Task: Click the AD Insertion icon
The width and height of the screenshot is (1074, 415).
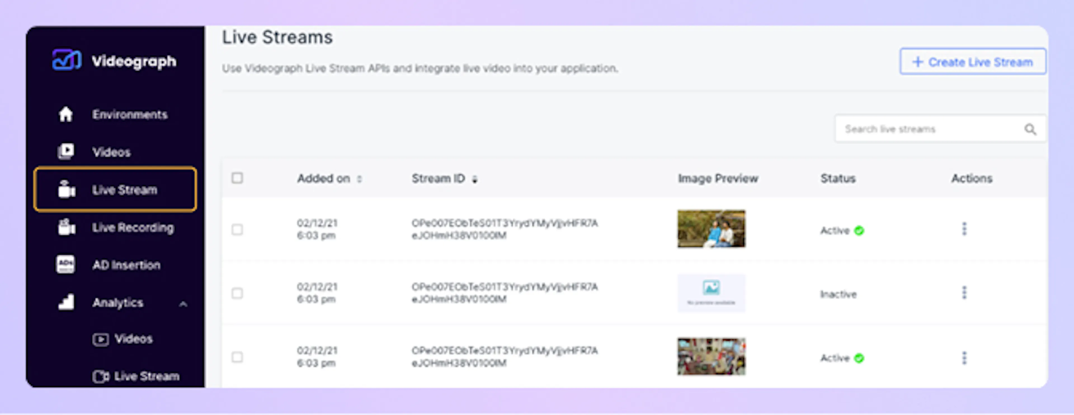Action: (65, 265)
